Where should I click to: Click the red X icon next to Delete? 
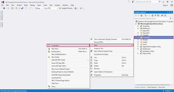(x=91, y=66)
